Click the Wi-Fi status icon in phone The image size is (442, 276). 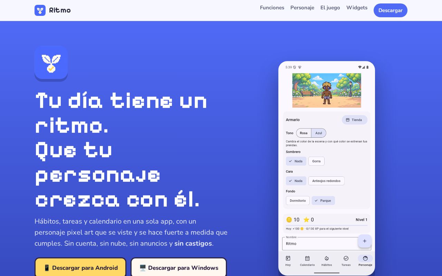pyautogui.click(x=360, y=67)
